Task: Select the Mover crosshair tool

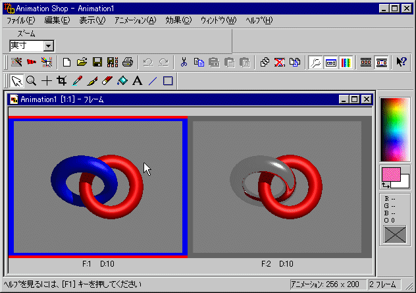Action: pos(47,81)
